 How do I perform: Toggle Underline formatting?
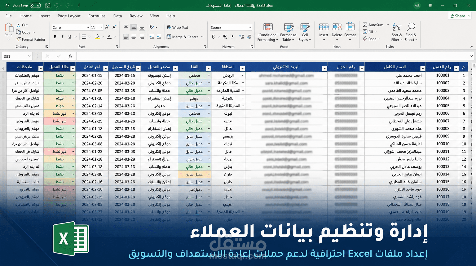tap(70, 37)
